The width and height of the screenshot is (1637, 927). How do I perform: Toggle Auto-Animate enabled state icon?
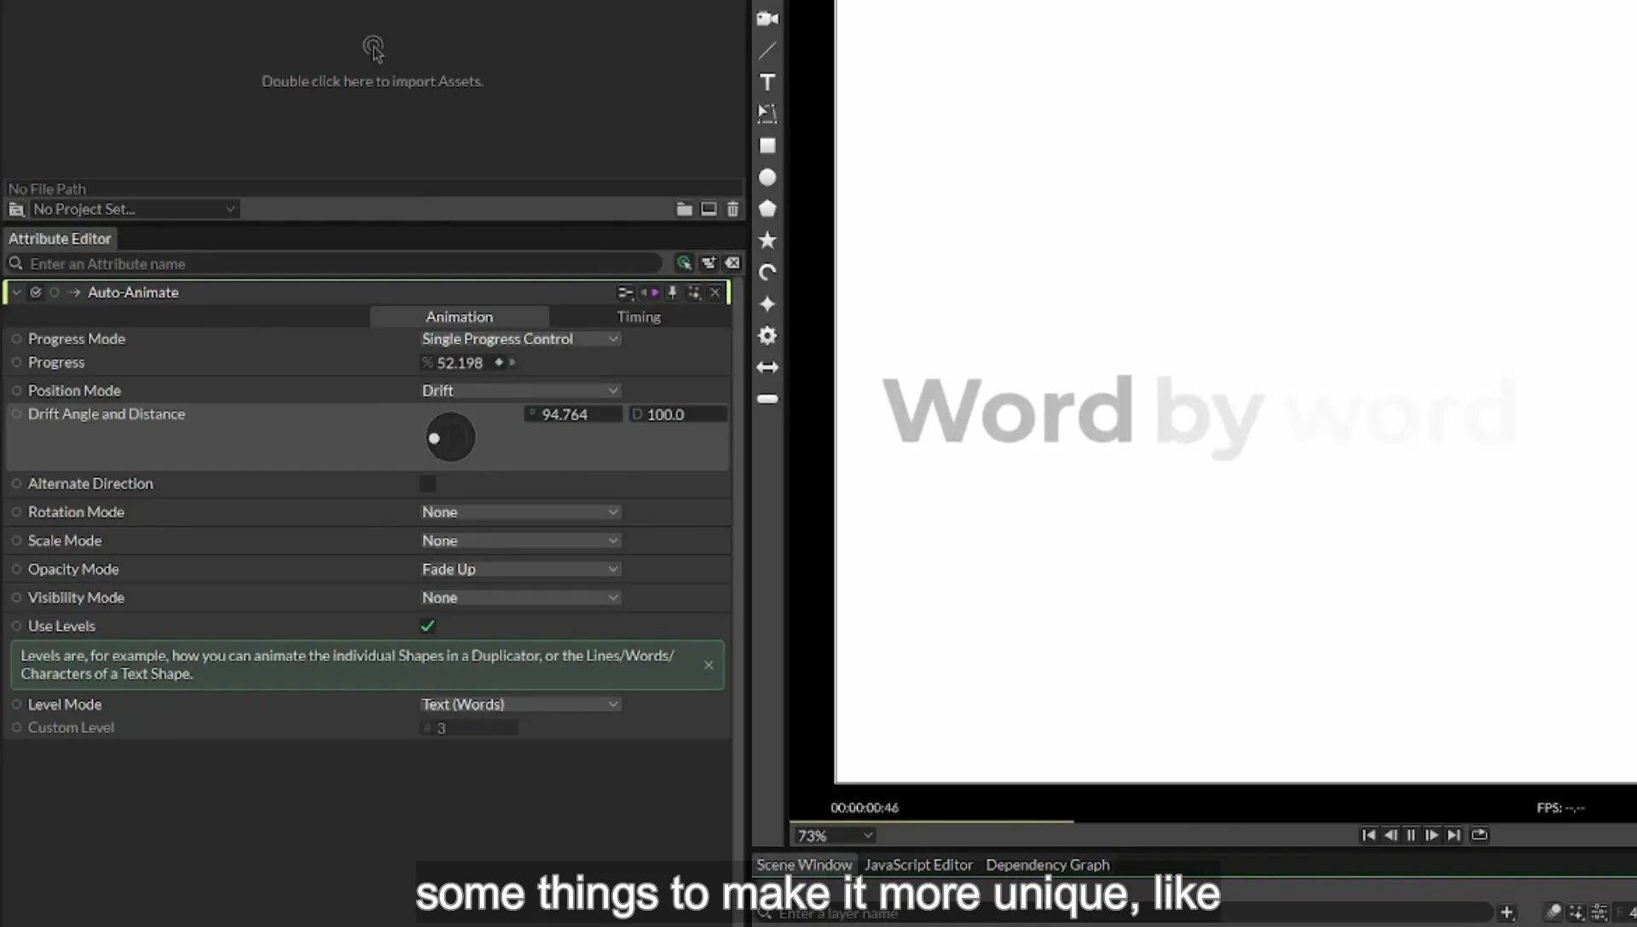click(36, 292)
